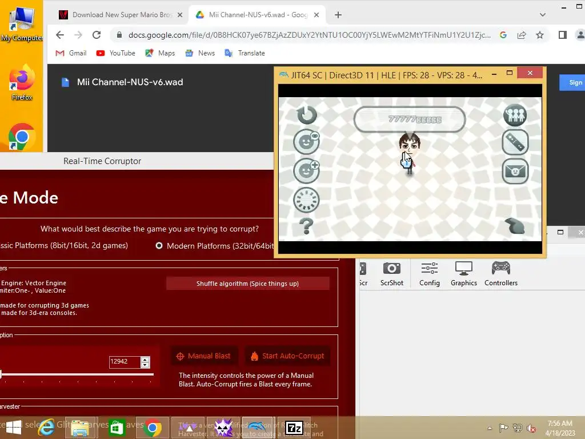Screen dimensions: 585x439
Task: Open the question mark help icon
Action: coord(306,226)
